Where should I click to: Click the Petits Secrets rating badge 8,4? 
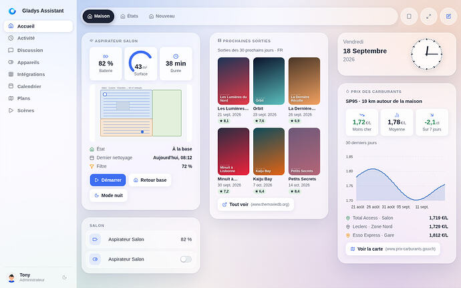(x=295, y=191)
